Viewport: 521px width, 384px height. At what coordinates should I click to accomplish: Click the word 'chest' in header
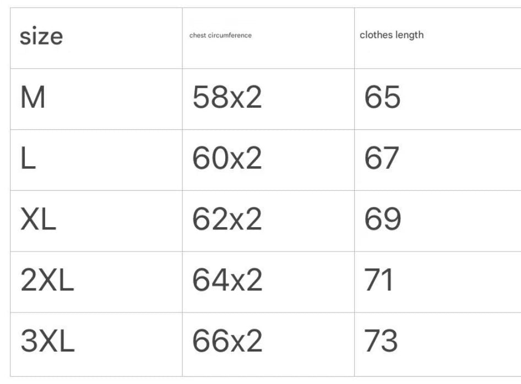pos(198,35)
